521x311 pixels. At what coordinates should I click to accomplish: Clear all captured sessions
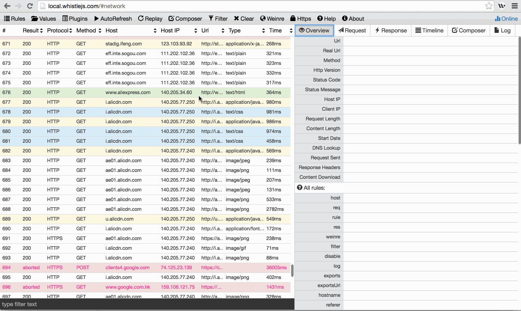point(244,19)
